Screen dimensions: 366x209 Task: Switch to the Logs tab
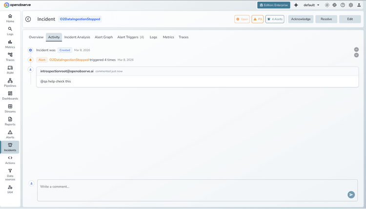(153, 37)
